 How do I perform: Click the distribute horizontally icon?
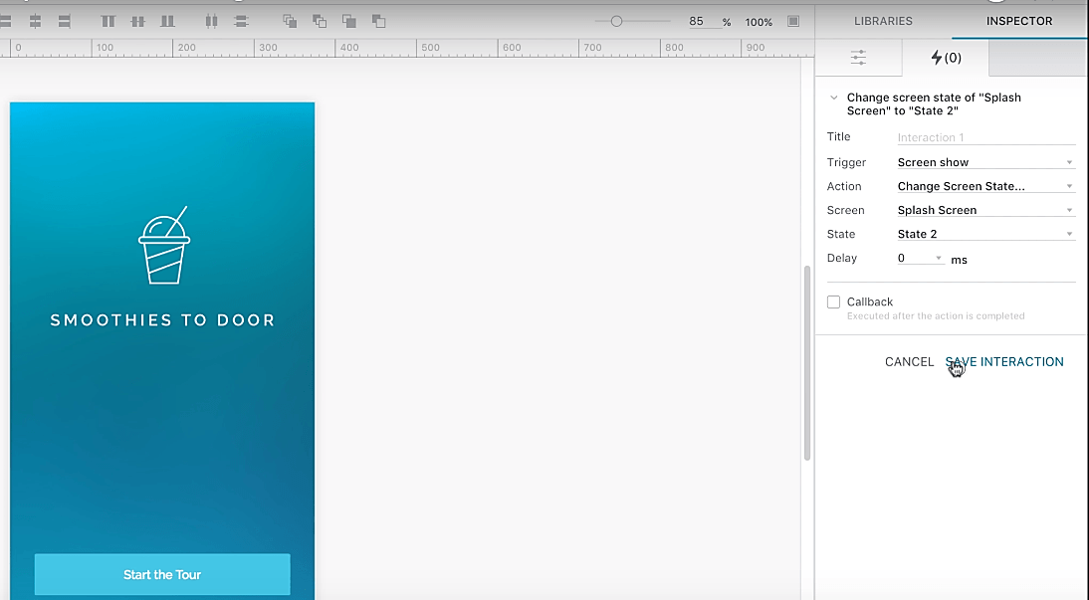(211, 22)
